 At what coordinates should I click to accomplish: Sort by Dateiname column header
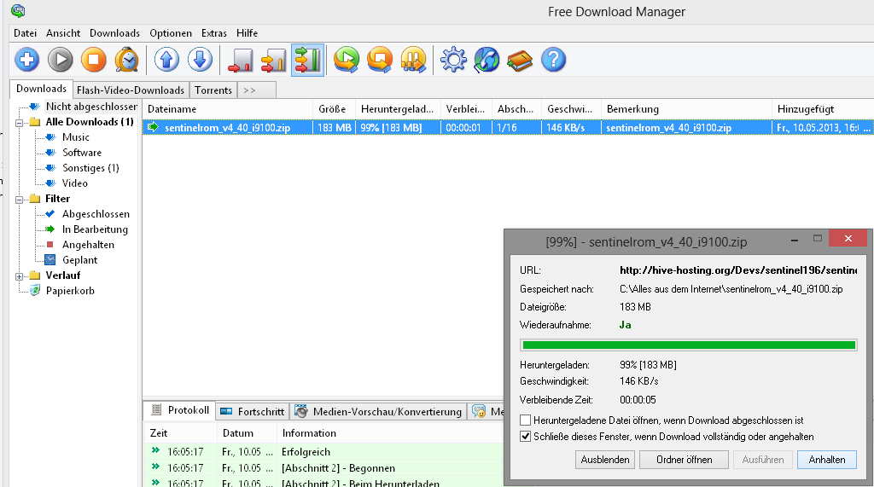click(227, 109)
